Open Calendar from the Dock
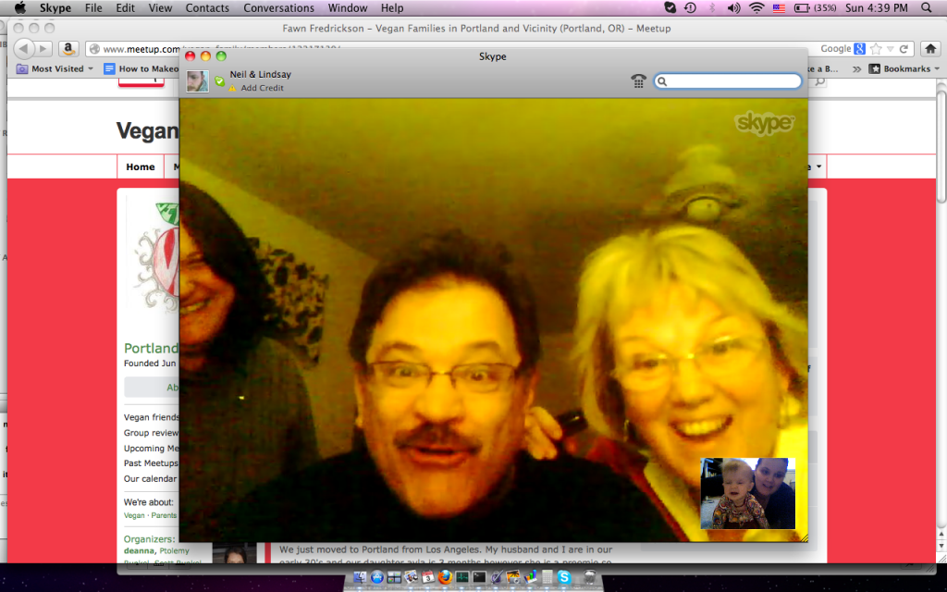 pyautogui.click(x=427, y=577)
